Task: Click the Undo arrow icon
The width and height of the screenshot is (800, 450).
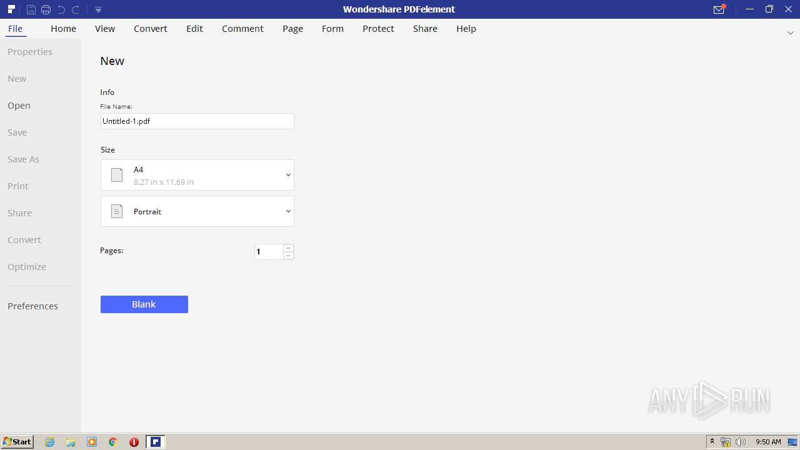Action: click(x=61, y=9)
